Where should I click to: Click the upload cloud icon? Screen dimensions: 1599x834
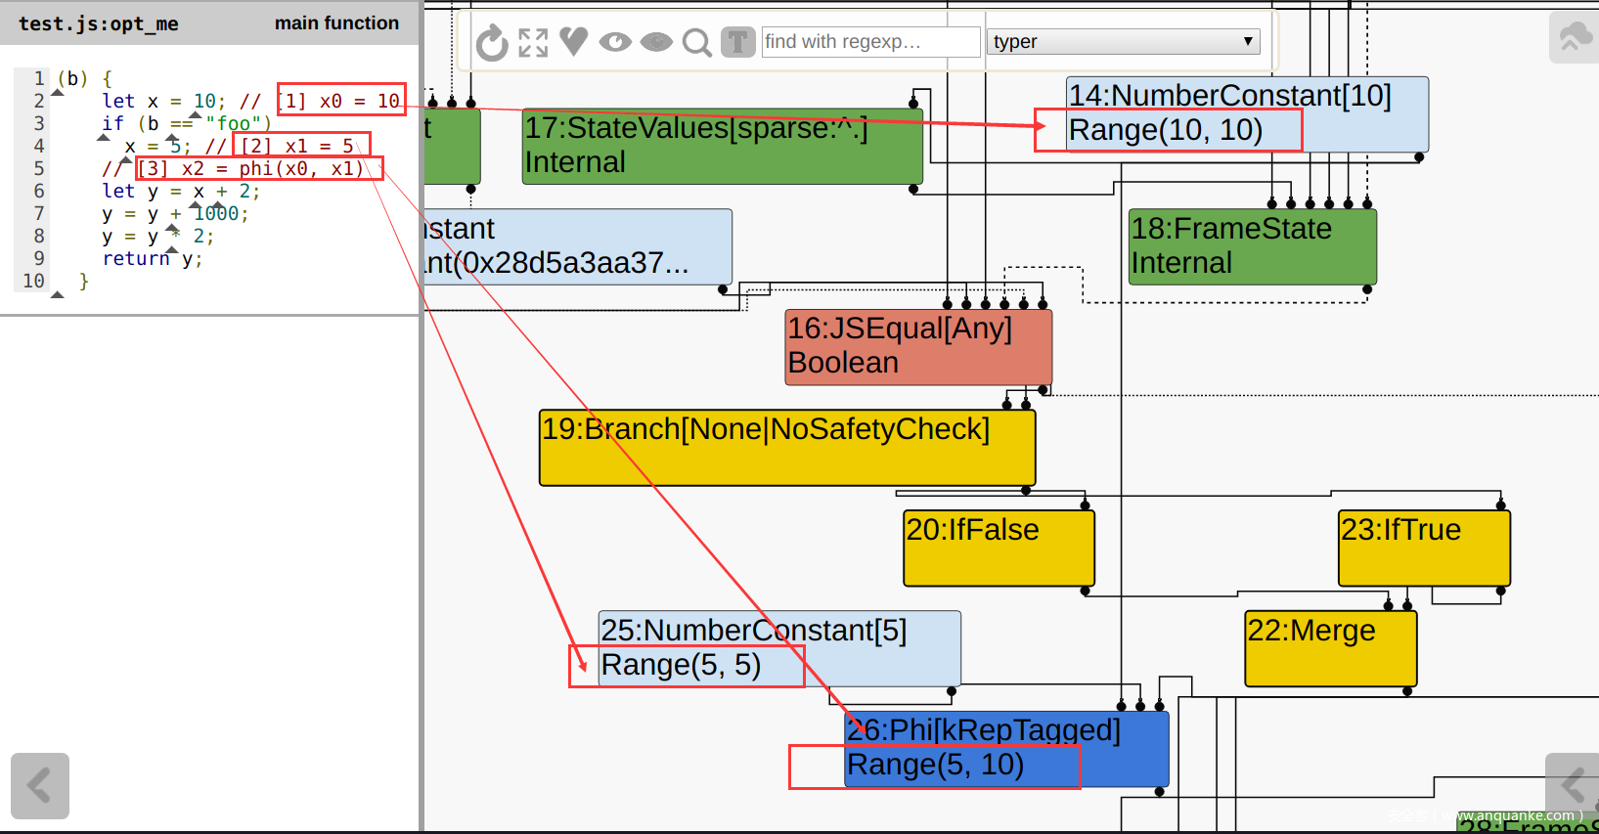point(1574,37)
